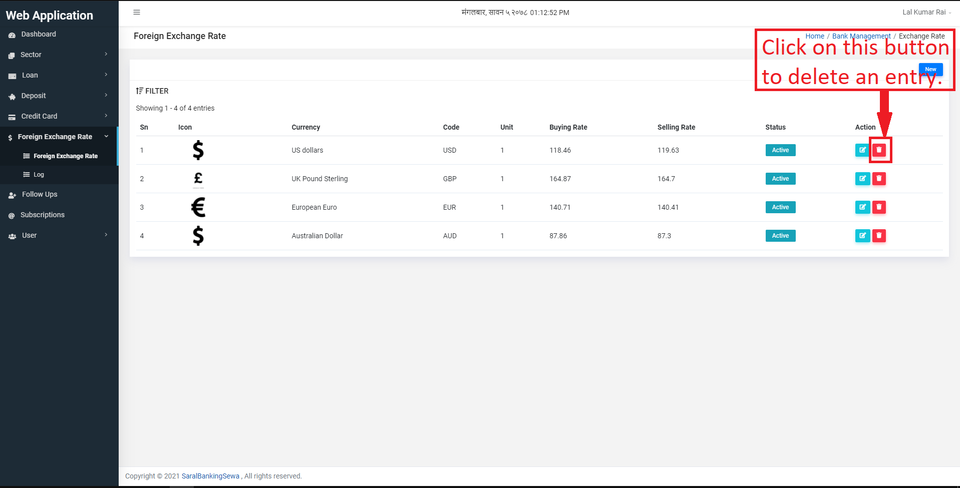Click the Home breadcrumb link
This screenshot has height=488, width=960.
click(815, 36)
